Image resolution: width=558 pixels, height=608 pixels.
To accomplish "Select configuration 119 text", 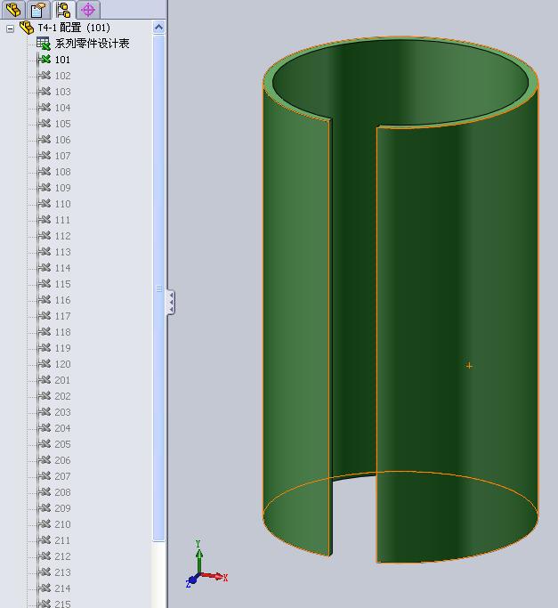I will (62, 348).
